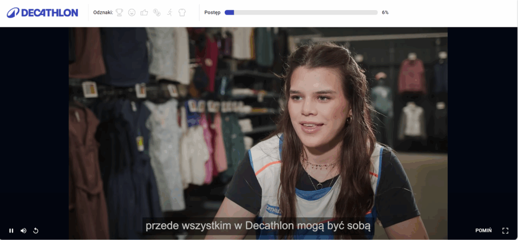Click the Odznaki label

[x=103, y=13]
